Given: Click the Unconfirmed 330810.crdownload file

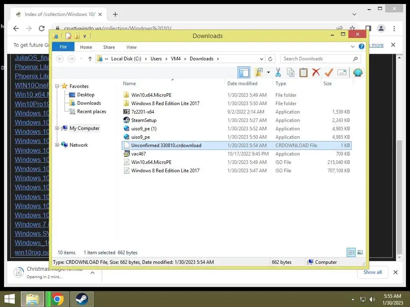Looking at the screenshot, I should (x=236, y=146).
